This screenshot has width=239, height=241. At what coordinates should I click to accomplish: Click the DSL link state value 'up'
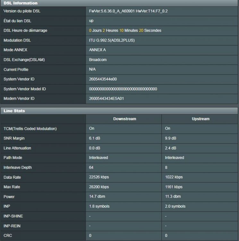[91, 21]
